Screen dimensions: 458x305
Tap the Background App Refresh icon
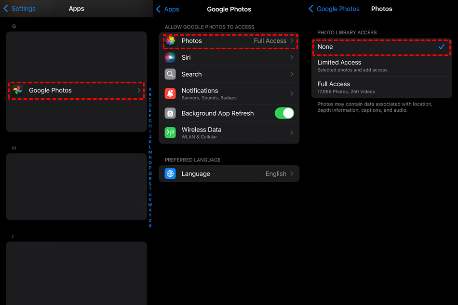coord(170,113)
